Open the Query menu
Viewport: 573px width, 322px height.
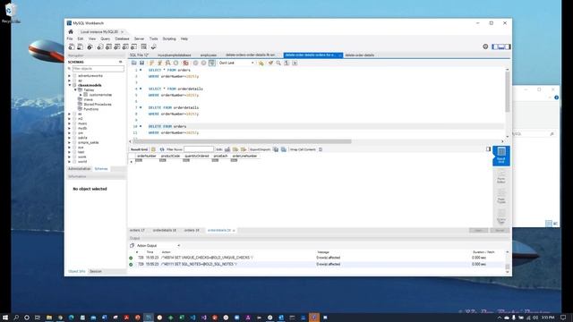click(106, 38)
